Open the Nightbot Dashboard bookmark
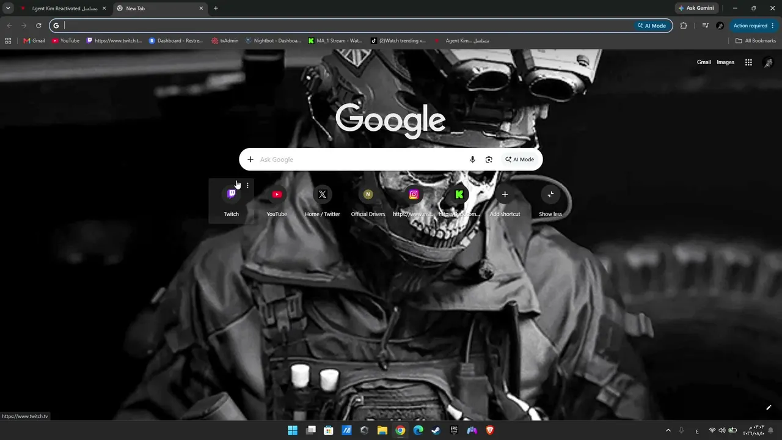 coord(273,41)
